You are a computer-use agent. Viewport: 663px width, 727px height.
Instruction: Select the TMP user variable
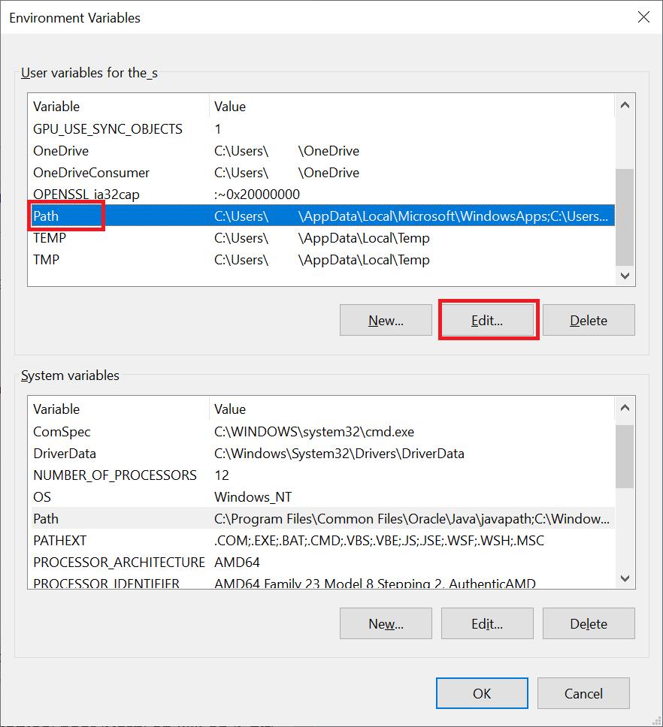[x=323, y=260]
